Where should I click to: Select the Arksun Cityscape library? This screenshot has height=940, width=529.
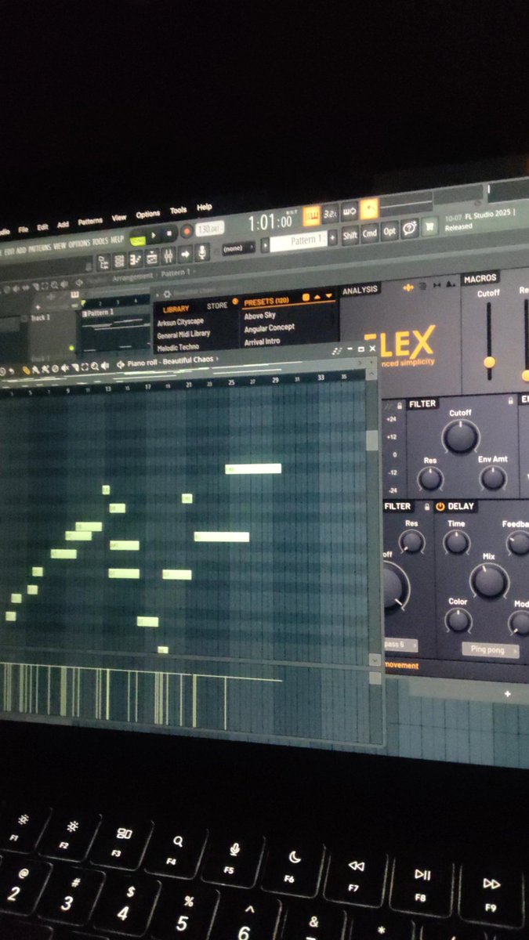click(181, 322)
